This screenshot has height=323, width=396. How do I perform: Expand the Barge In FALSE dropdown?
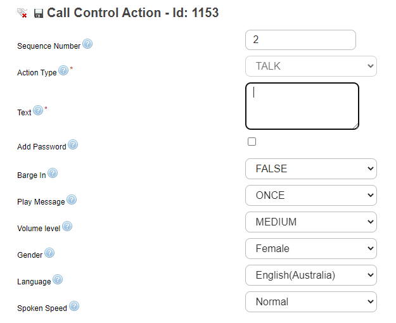(x=310, y=169)
